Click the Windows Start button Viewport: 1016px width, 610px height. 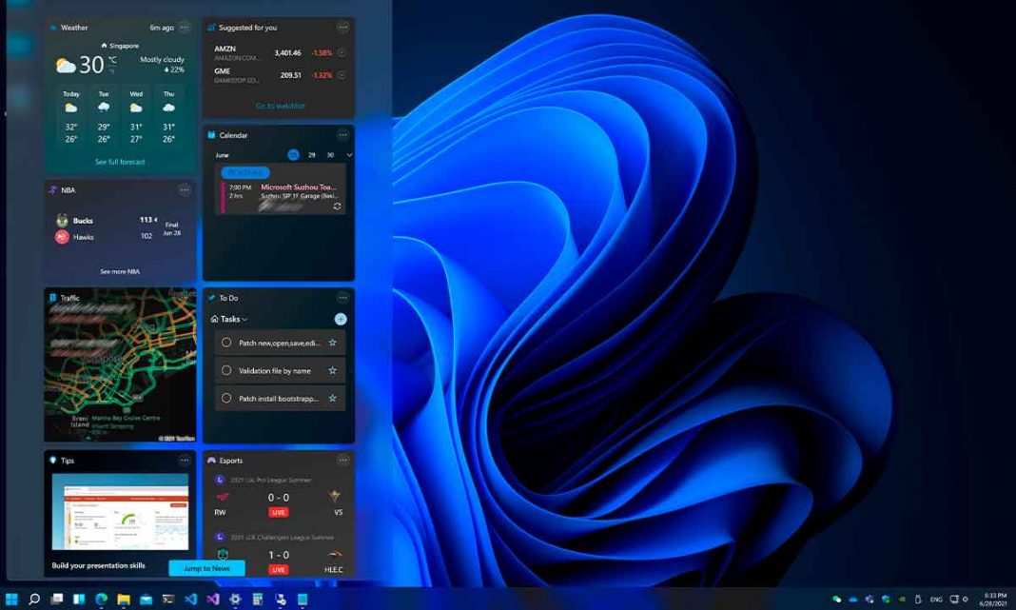(11, 600)
